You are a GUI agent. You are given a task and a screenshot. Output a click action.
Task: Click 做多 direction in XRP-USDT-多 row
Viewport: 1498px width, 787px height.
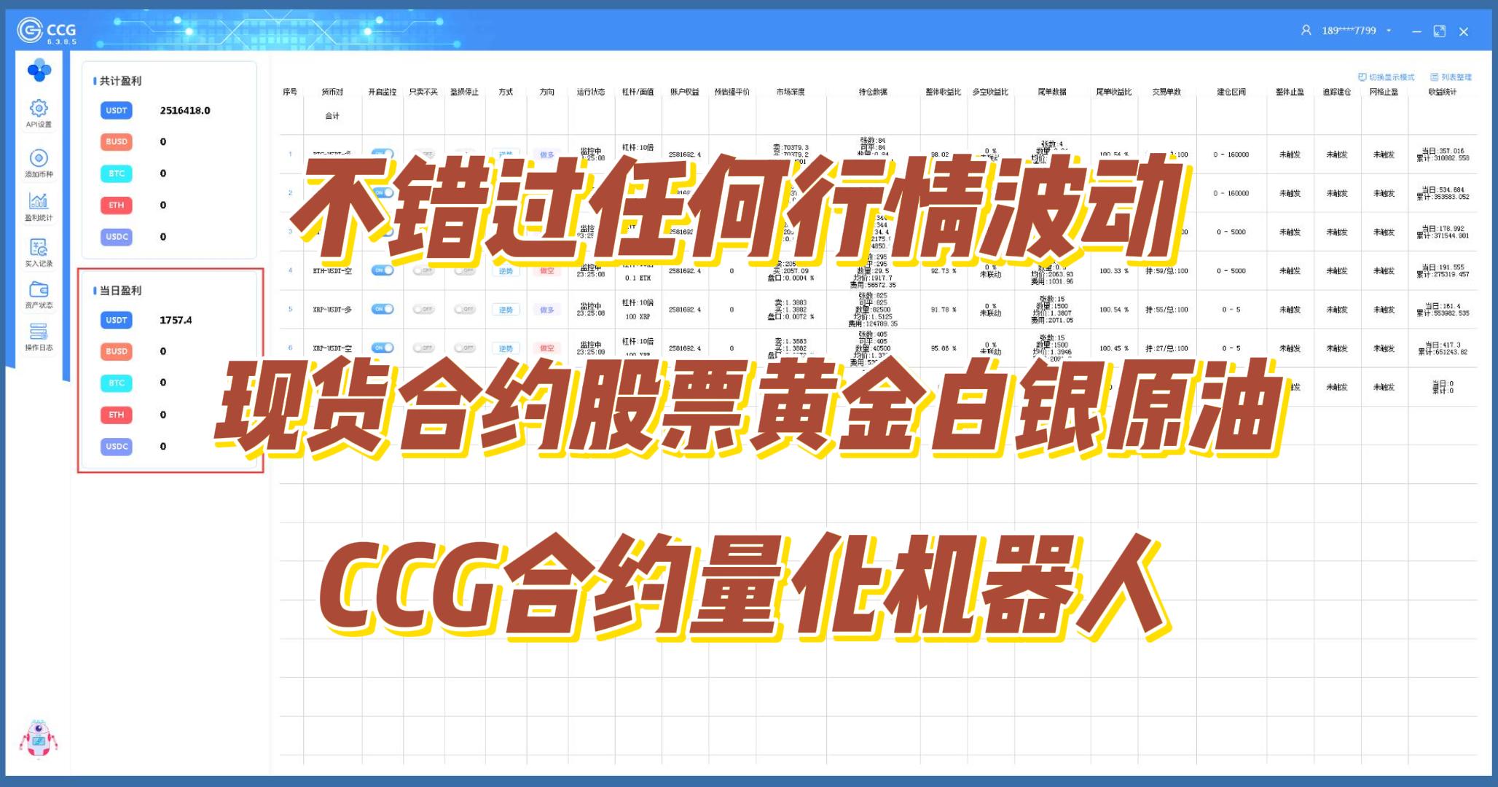pos(546,310)
